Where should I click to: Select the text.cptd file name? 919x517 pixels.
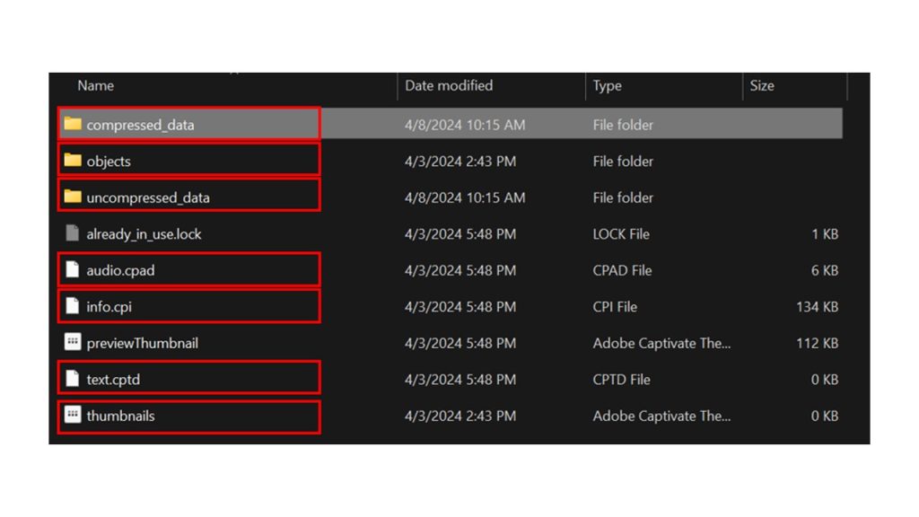click(x=113, y=380)
